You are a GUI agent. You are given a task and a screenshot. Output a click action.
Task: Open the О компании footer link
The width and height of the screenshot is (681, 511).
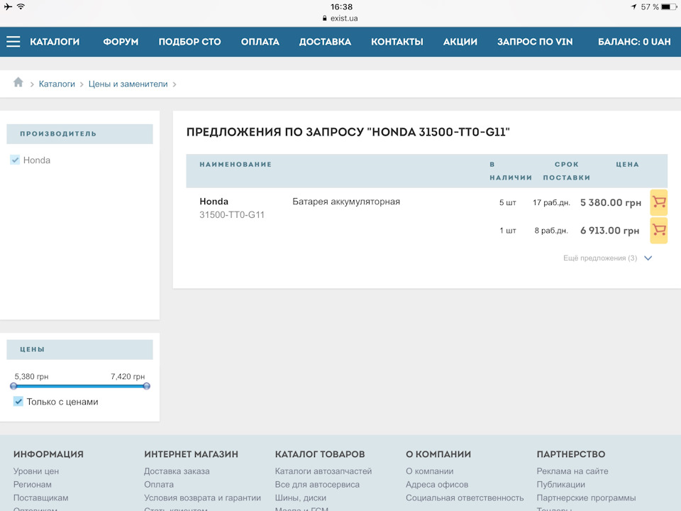coord(430,471)
